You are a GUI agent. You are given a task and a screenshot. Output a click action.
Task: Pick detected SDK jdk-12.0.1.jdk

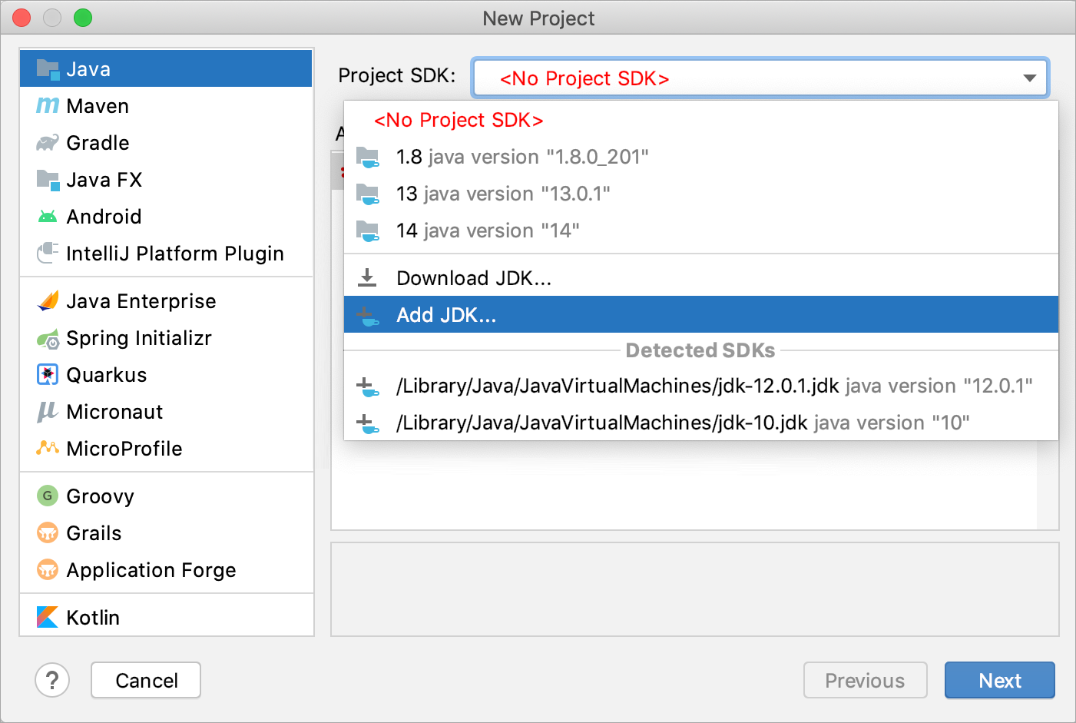click(x=701, y=386)
